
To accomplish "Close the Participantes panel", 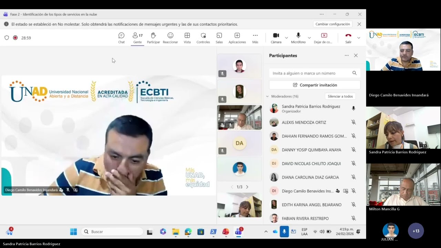I will pos(356,55).
